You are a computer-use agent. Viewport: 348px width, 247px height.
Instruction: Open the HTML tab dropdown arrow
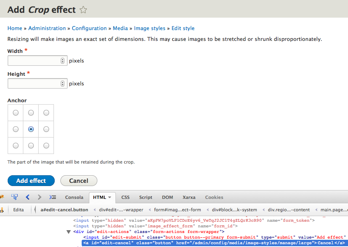tap(110, 197)
